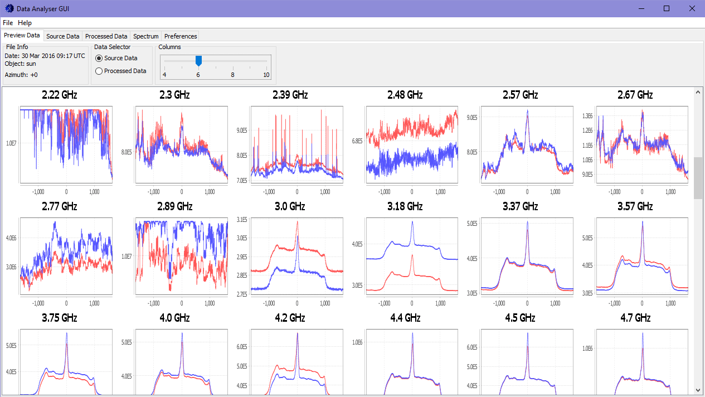705x397 pixels.
Task: Click the 'Azimuth: +0' text
Action: point(22,75)
